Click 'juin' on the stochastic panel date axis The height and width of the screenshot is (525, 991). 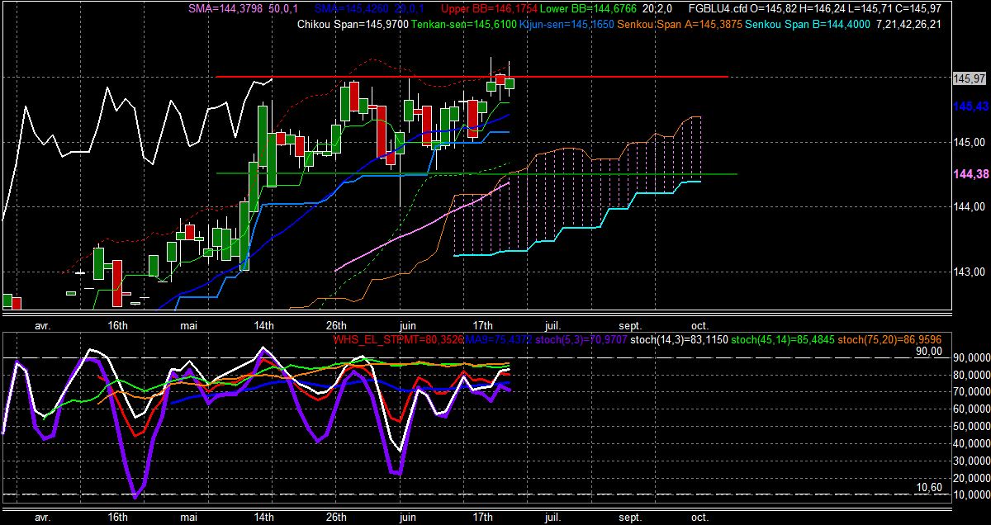pyautogui.click(x=407, y=518)
